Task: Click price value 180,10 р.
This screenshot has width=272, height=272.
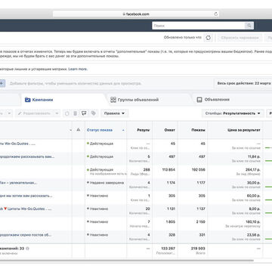Action: pos(253,221)
